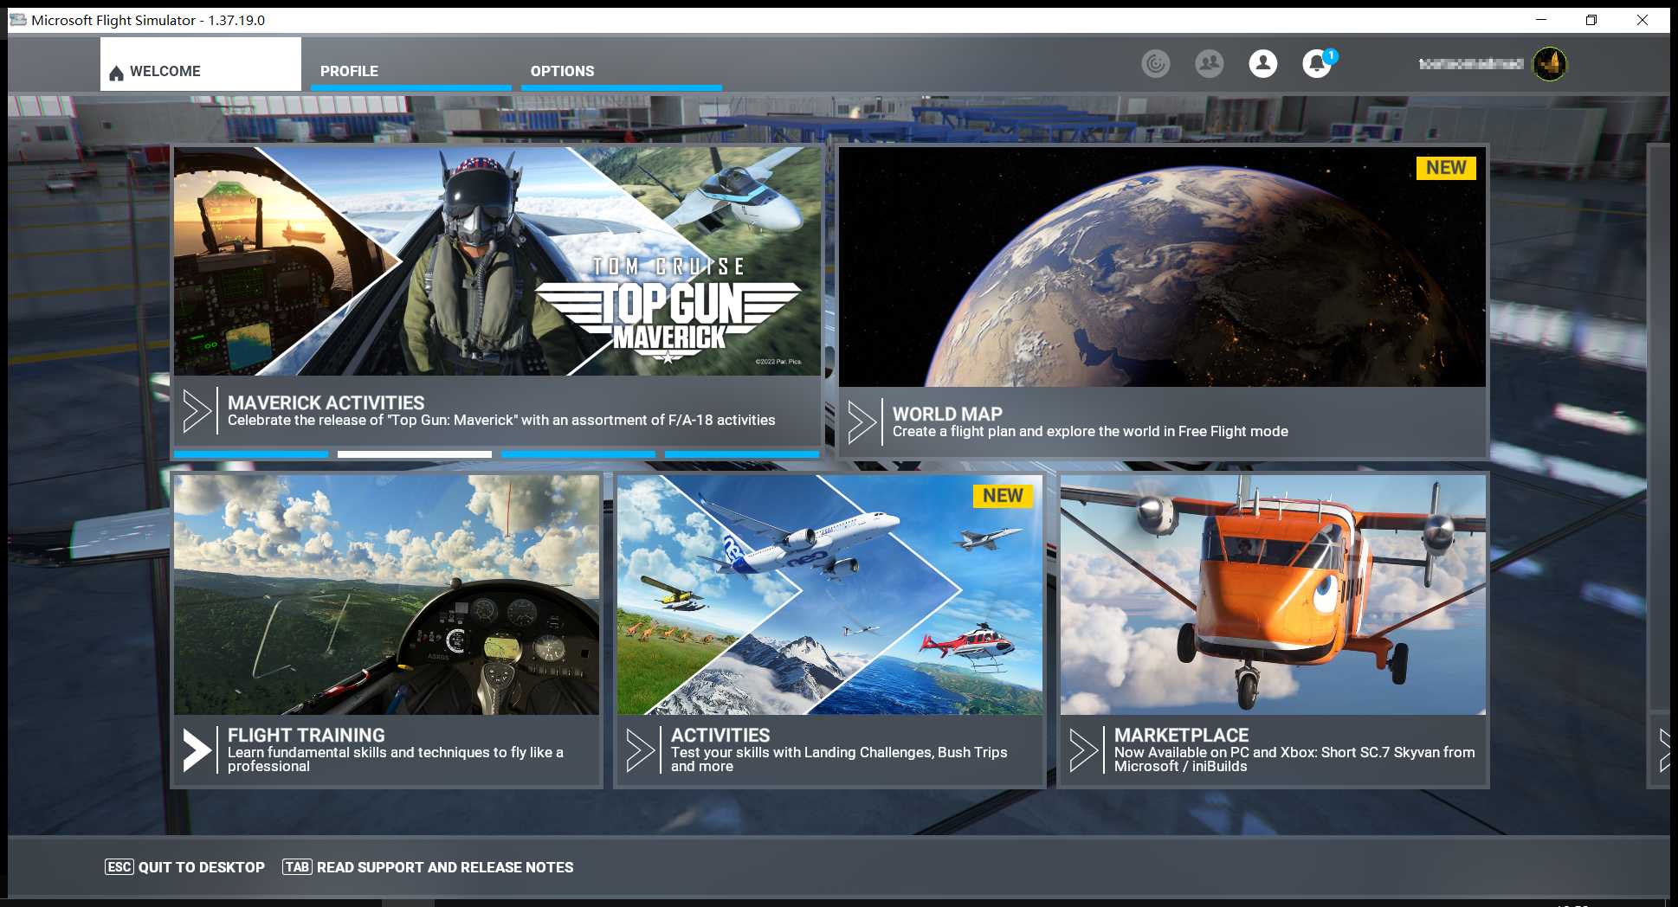Click the Flight Training arrow icon
Image resolution: width=1678 pixels, height=907 pixels.
tap(197, 750)
